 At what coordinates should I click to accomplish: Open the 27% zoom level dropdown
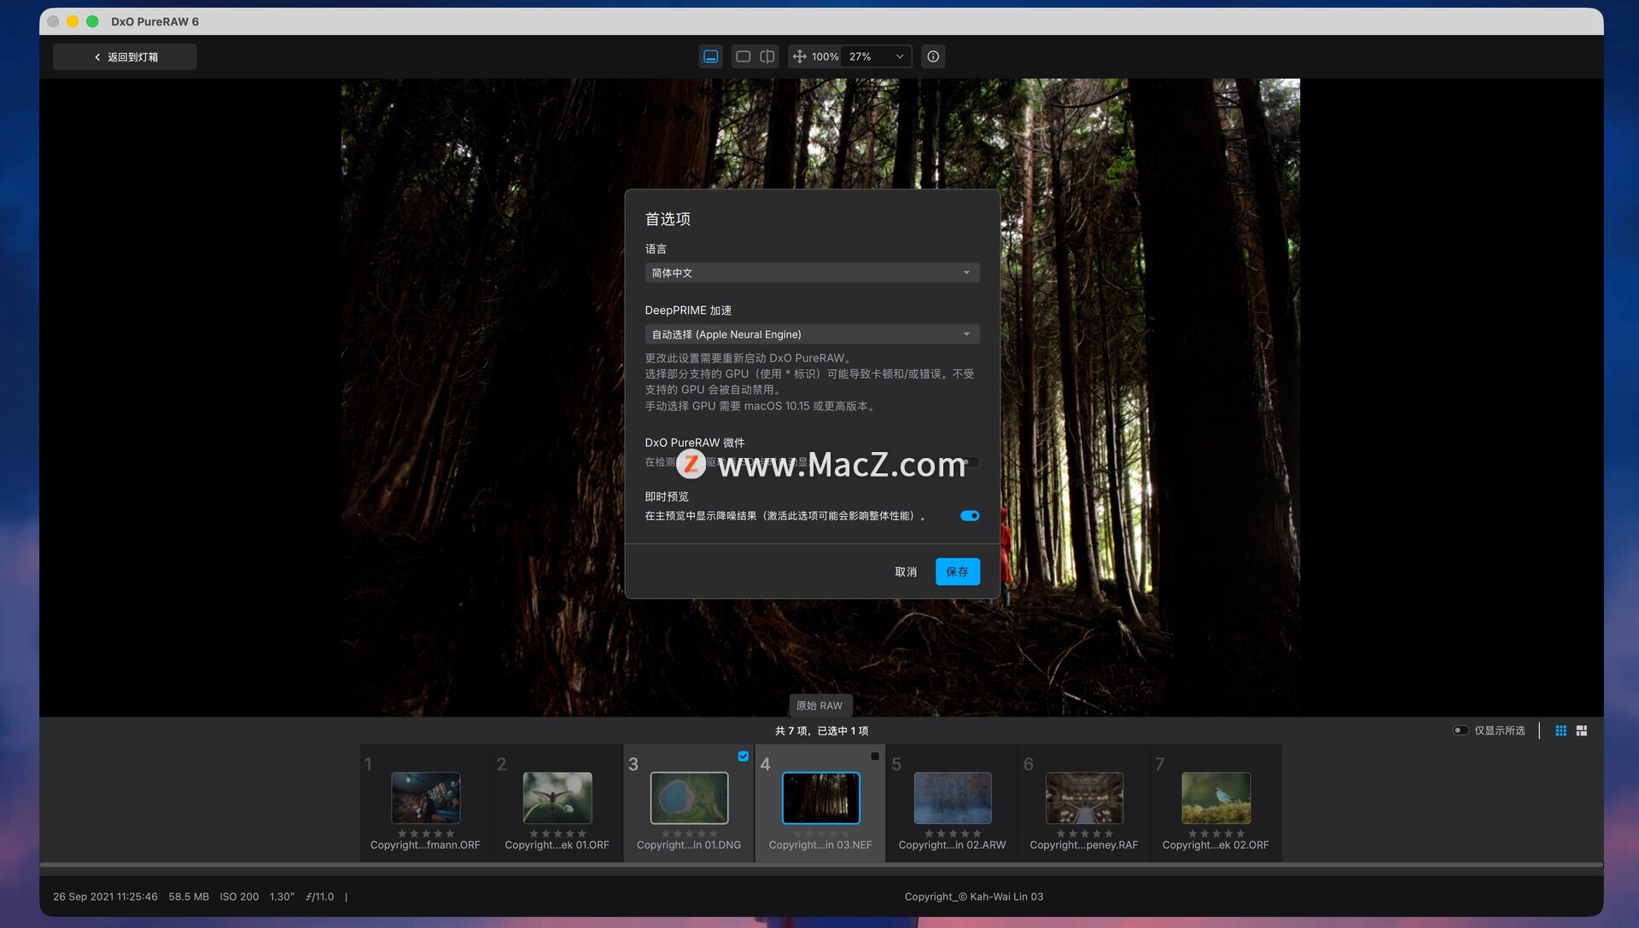pyautogui.click(x=876, y=56)
